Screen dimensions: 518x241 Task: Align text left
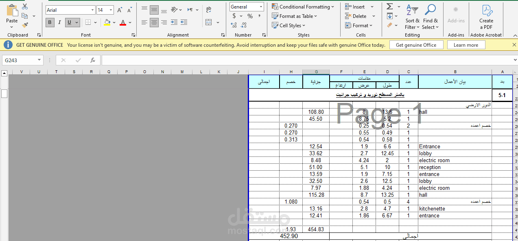(144, 22)
